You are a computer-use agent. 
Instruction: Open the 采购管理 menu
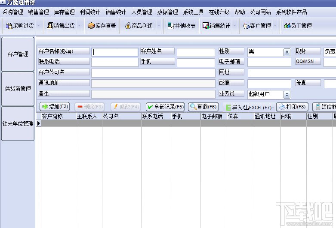(x=13, y=12)
